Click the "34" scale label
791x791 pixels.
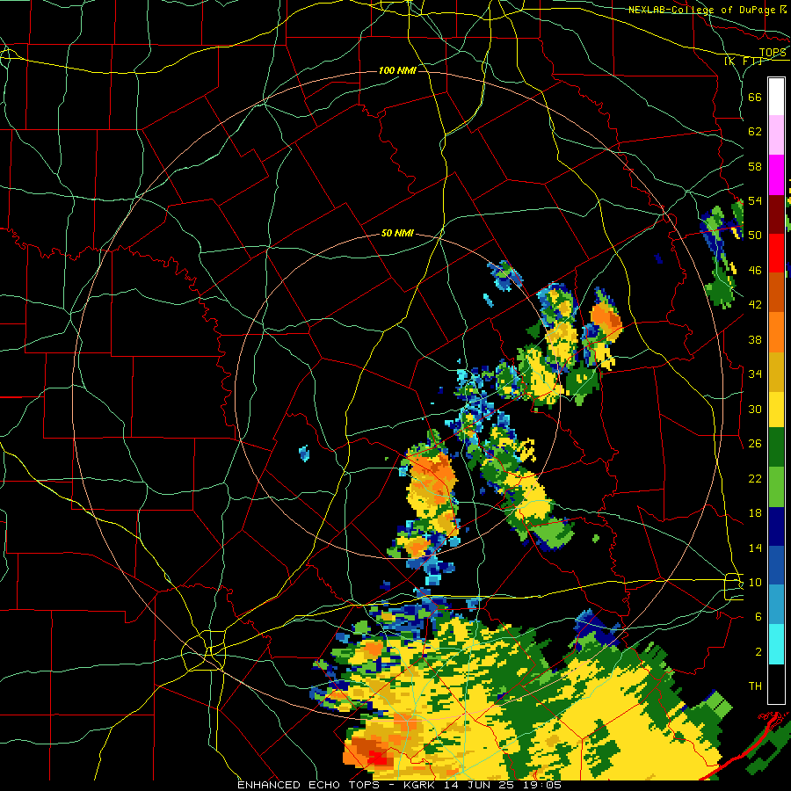(x=755, y=374)
